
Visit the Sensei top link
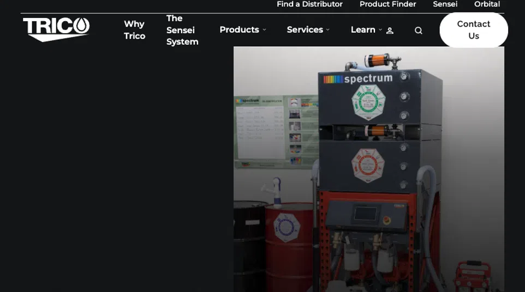[x=445, y=4]
